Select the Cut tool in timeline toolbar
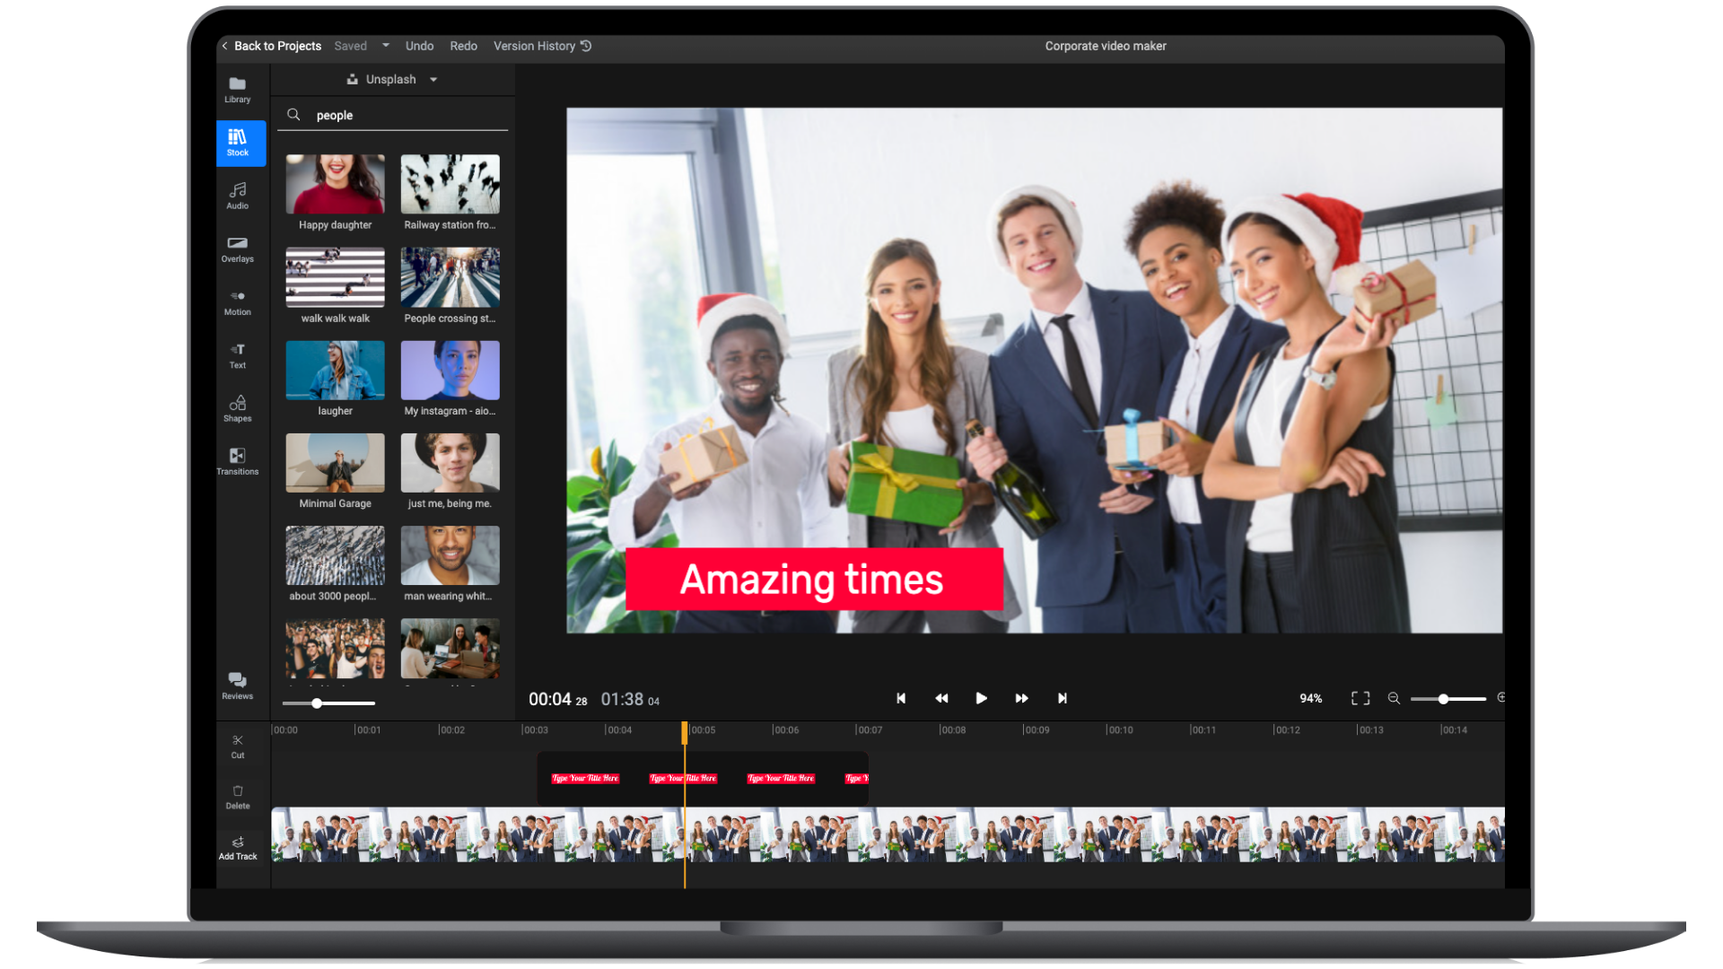The width and height of the screenshot is (1723, 969). tap(237, 745)
